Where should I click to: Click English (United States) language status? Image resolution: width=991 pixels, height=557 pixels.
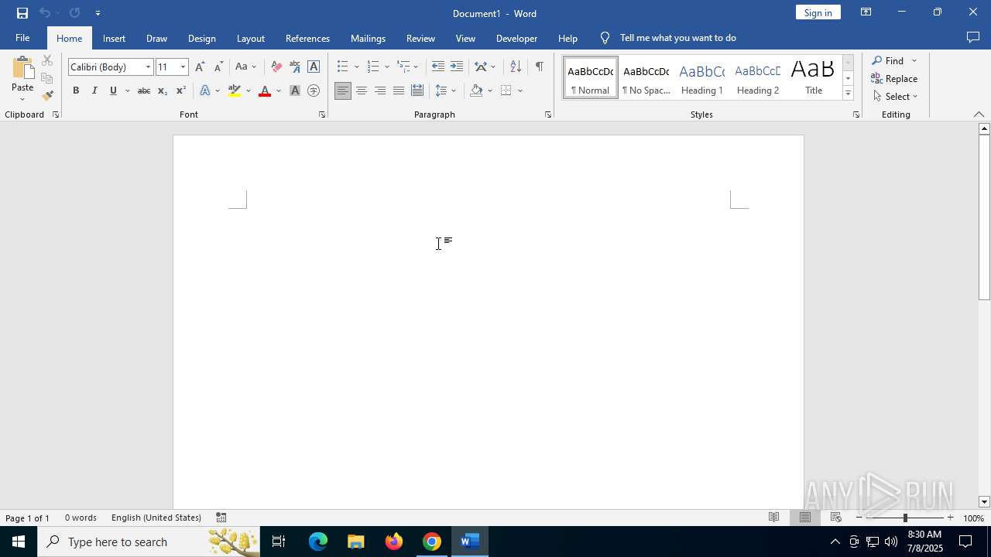(x=156, y=518)
